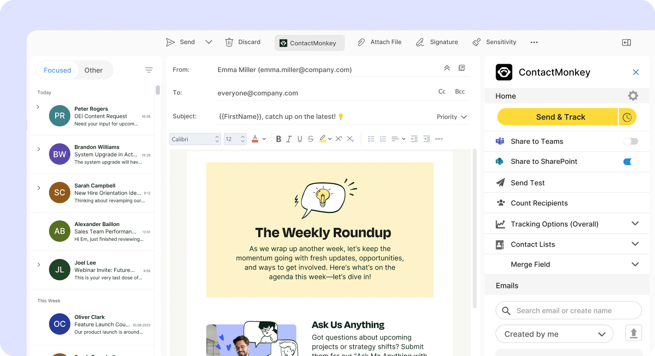The image size is (655, 356).
Task: Click the upload email icon
Action: (633, 333)
